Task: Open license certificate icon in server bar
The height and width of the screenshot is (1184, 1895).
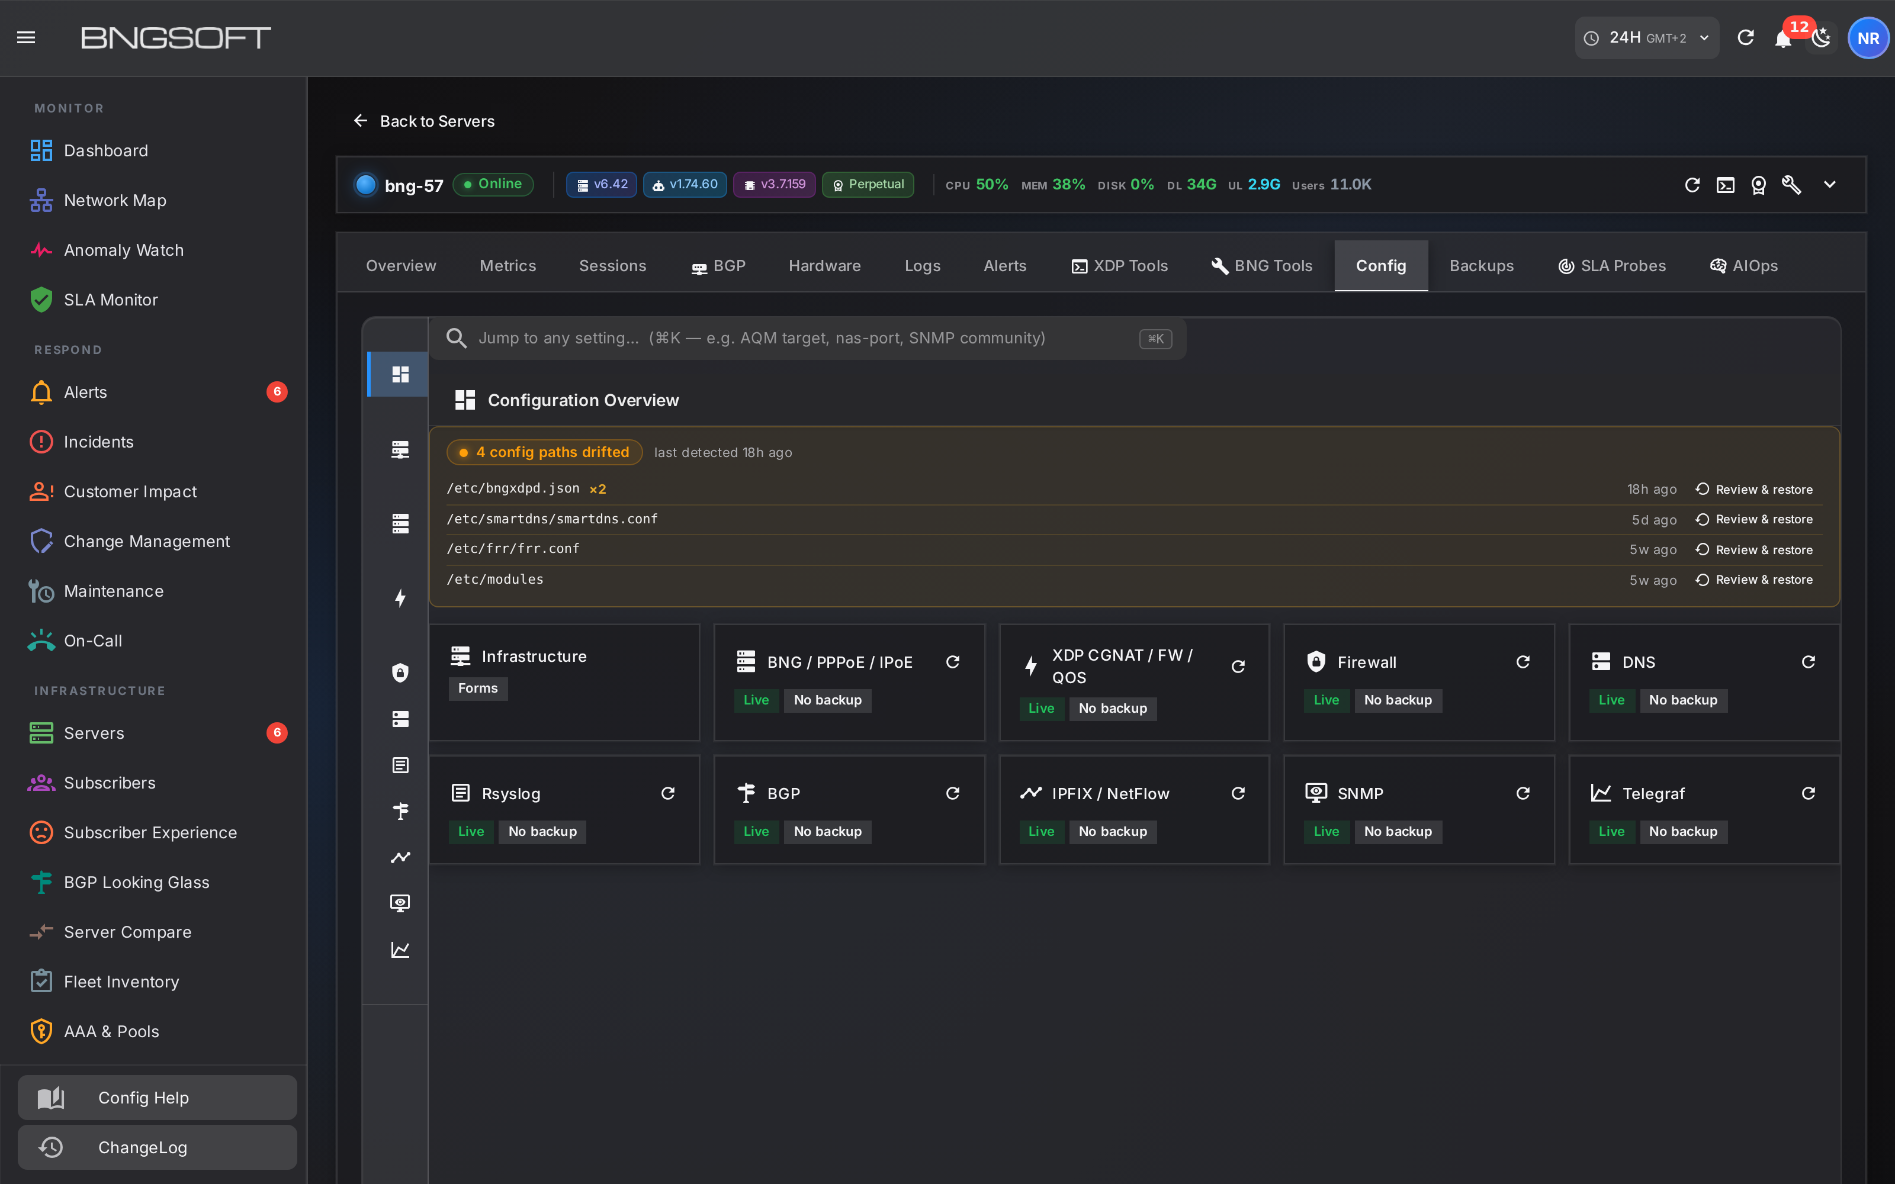Action: point(1758,185)
